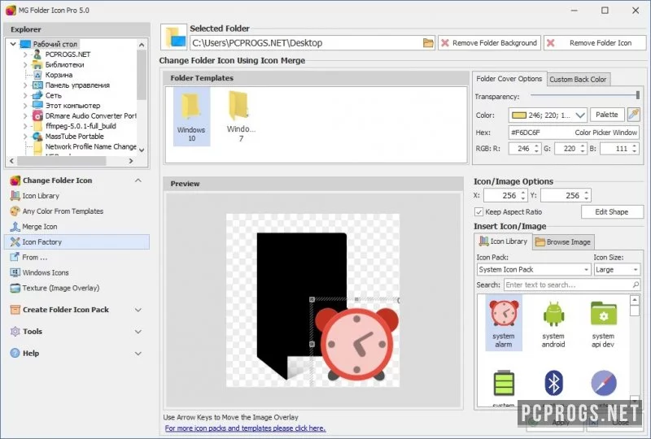Decrease the Y size spinner
Viewport: 651px width, 439px height.
tap(586, 198)
